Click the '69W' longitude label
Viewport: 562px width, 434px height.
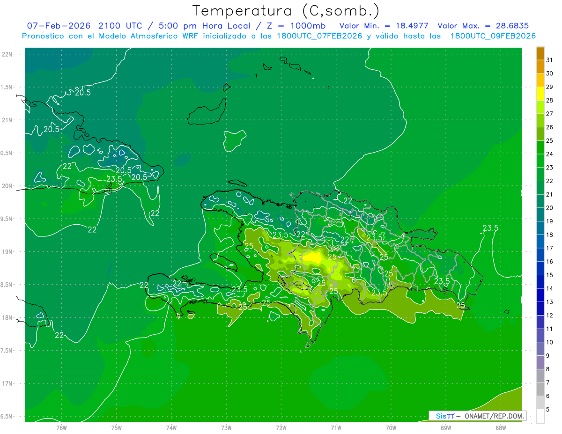coord(446,427)
